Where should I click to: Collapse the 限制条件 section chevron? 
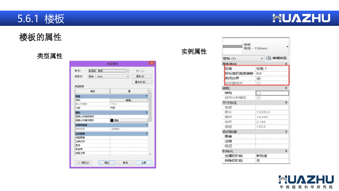(x=286, y=64)
